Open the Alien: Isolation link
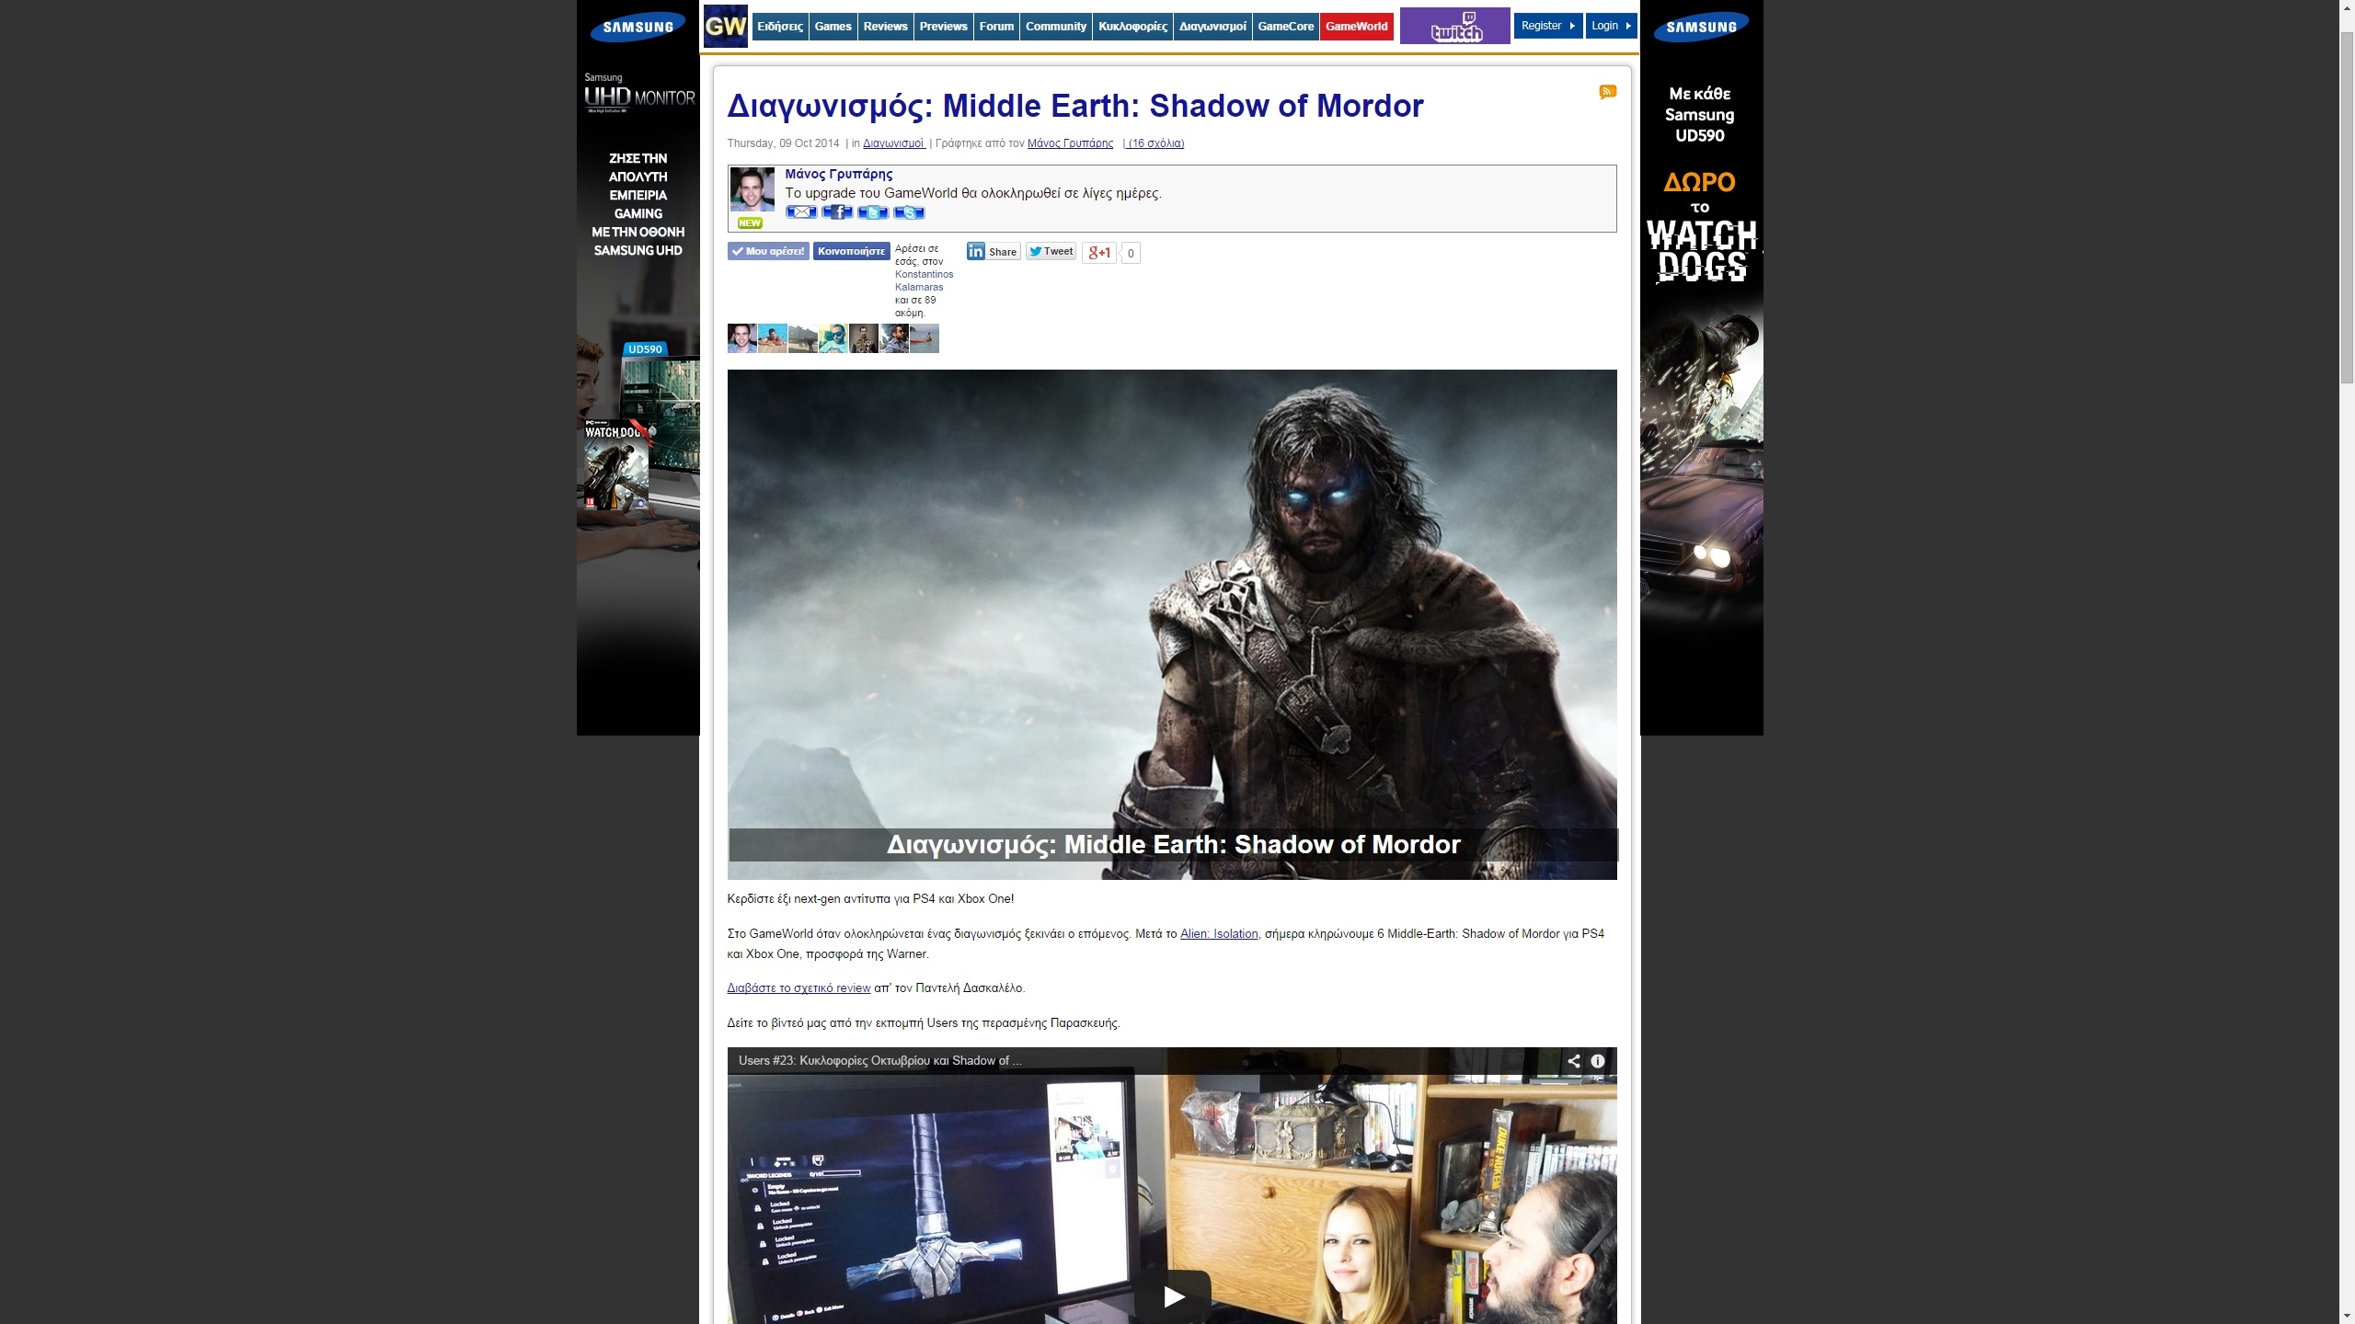Viewport: 2355px width, 1324px height. (1218, 933)
